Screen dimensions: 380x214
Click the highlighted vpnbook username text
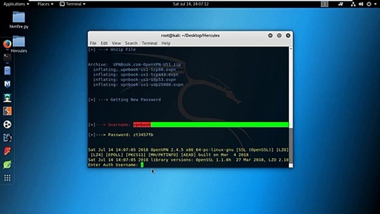tap(142, 125)
